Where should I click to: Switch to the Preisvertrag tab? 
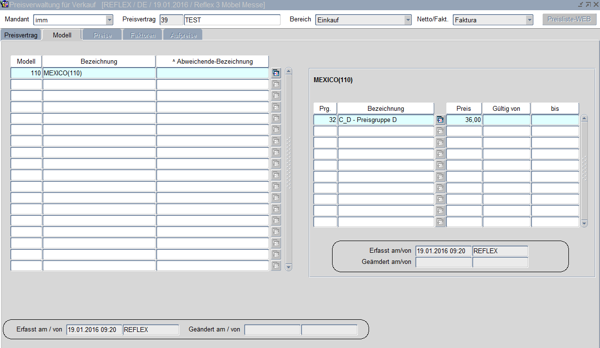(x=21, y=35)
